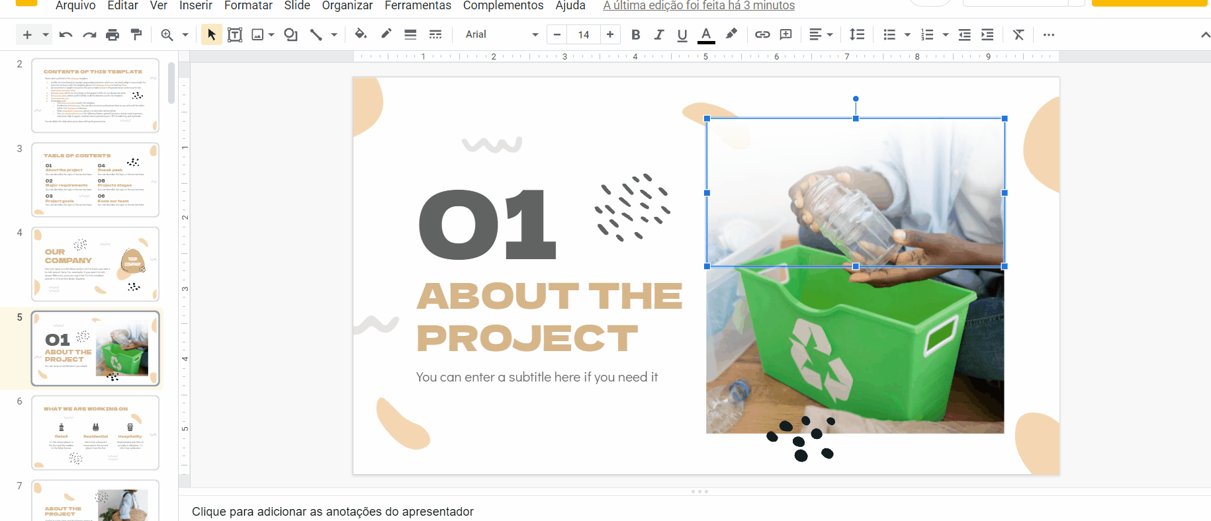Redo the last action
This screenshot has height=521, width=1211.
(x=89, y=34)
